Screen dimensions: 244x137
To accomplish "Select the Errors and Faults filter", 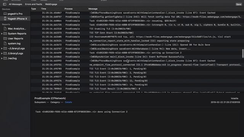I will click(34, 4).
